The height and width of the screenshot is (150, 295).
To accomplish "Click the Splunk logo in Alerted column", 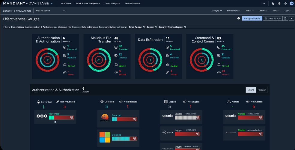I will (x=231, y=116).
